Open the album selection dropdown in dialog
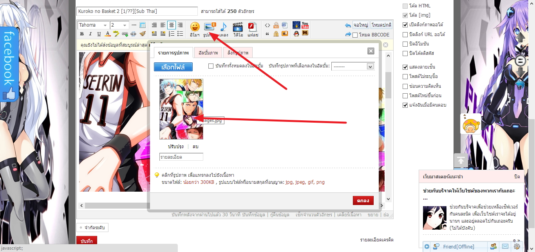Image resolution: width=535 pixels, height=252 pixels. point(353,66)
